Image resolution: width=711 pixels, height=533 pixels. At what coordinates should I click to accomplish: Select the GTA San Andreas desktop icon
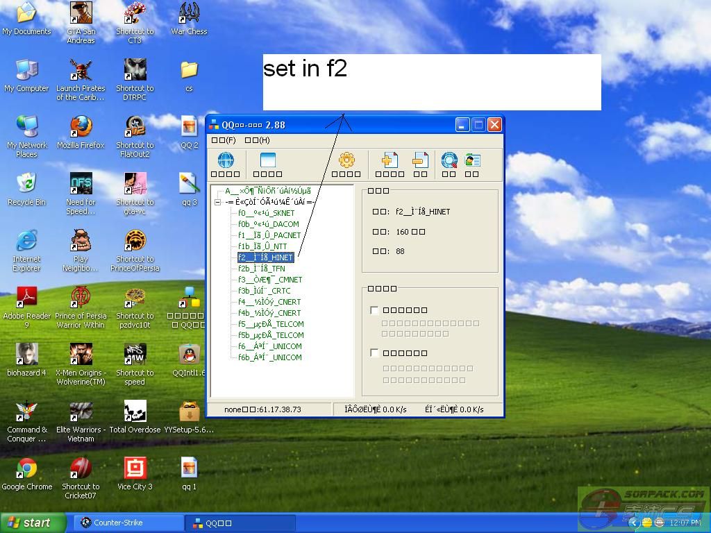tap(81, 23)
